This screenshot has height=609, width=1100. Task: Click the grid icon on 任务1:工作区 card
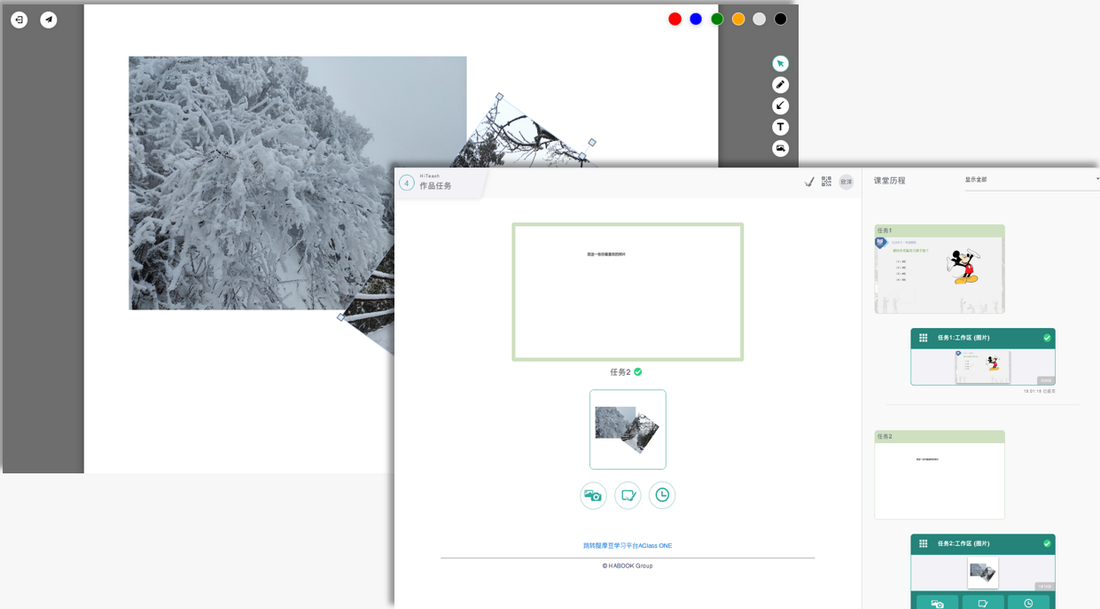tap(923, 338)
